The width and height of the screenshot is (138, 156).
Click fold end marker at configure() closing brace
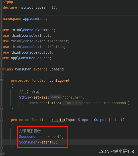coord(1,108)
